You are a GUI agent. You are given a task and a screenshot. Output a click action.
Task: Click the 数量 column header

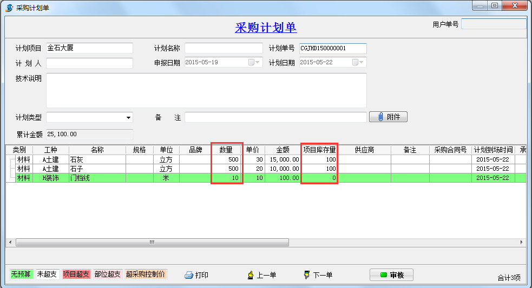[x=226, y=150]
